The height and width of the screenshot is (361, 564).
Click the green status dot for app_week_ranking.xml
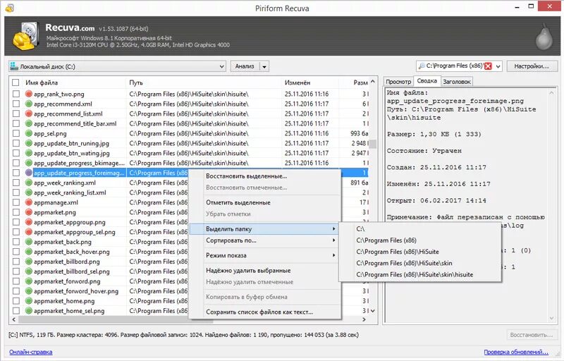[x=29, y=183]
